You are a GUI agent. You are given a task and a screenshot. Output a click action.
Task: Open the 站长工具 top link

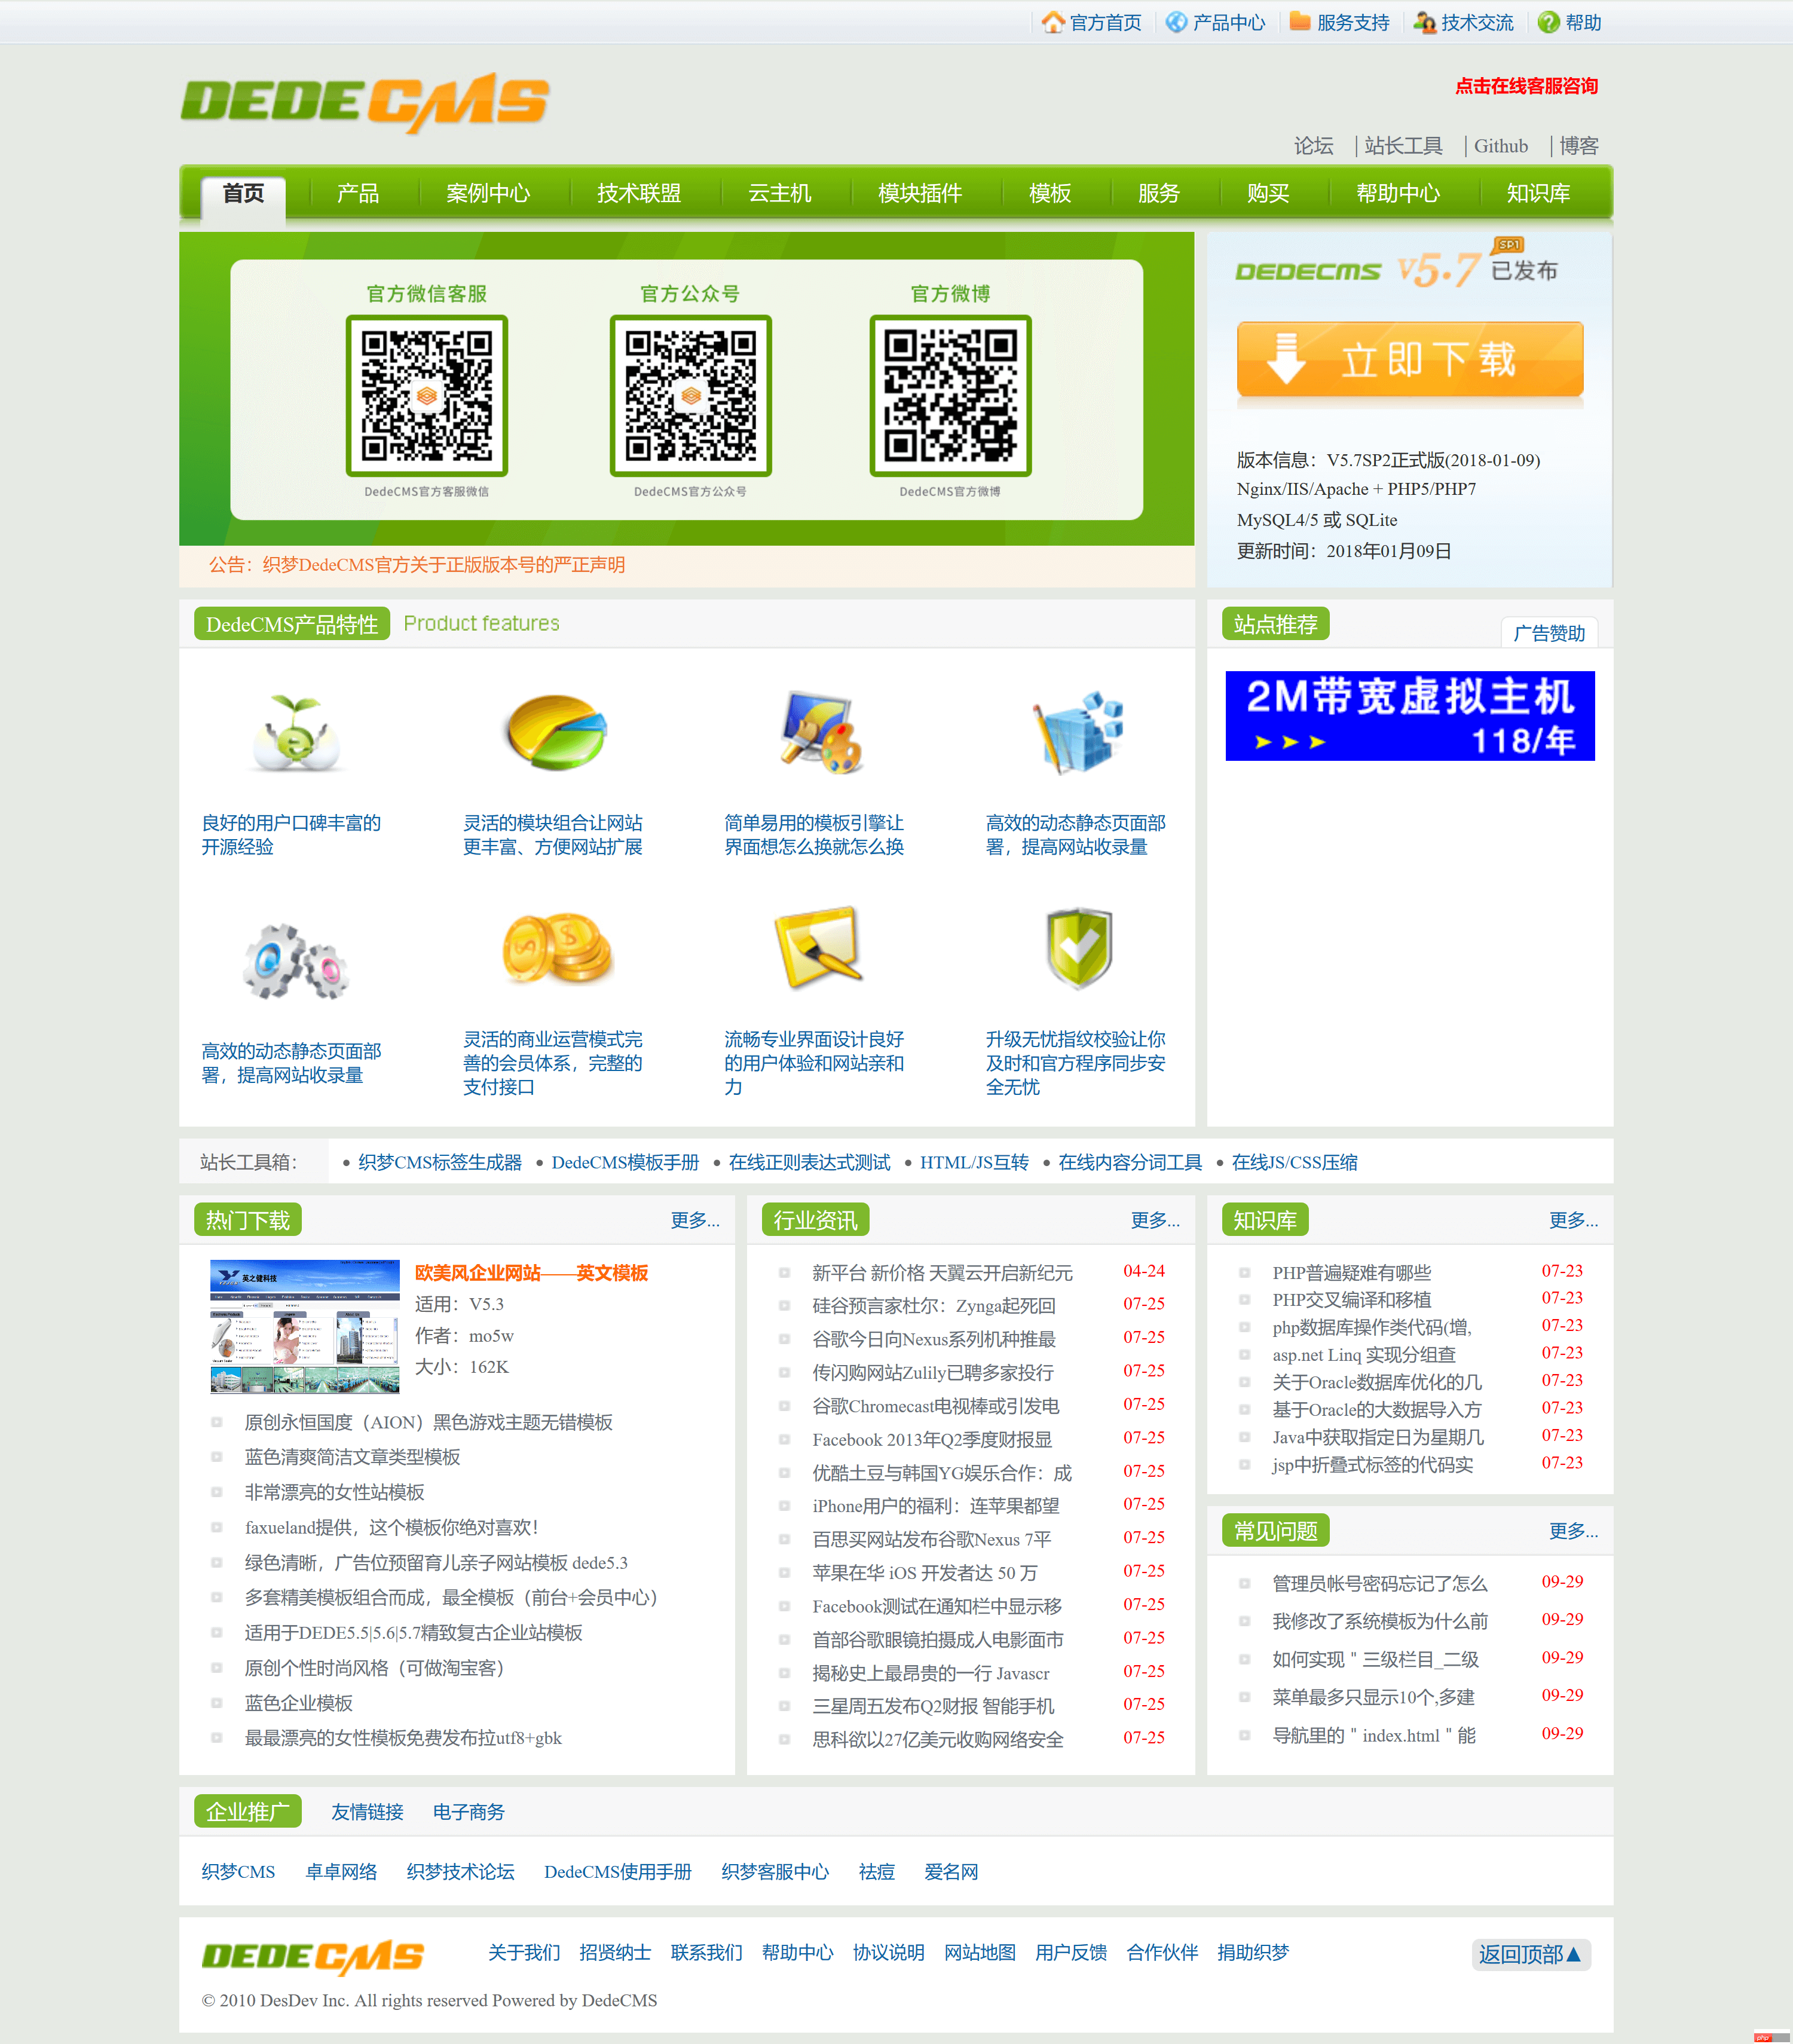[x=1403, y=146]
